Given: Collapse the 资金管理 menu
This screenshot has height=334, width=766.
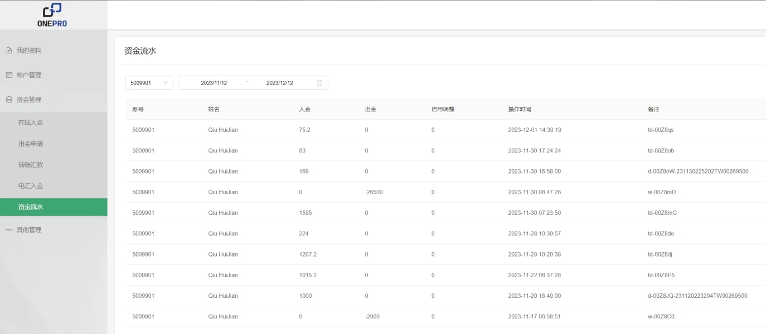Looking at the screenshot, I should [53, 100].
